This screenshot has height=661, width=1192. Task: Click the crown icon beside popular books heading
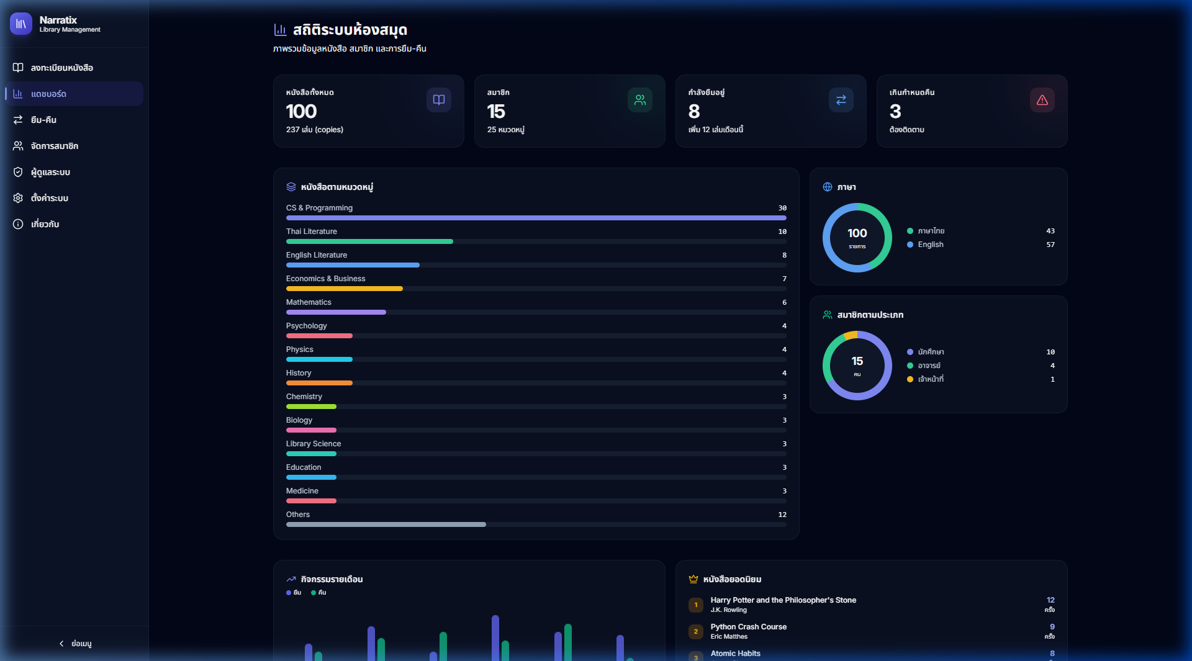point(693,579)
